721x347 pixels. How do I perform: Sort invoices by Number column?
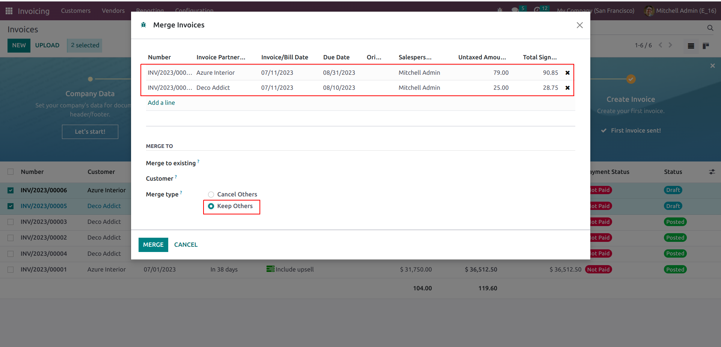(x=32, y=172)
